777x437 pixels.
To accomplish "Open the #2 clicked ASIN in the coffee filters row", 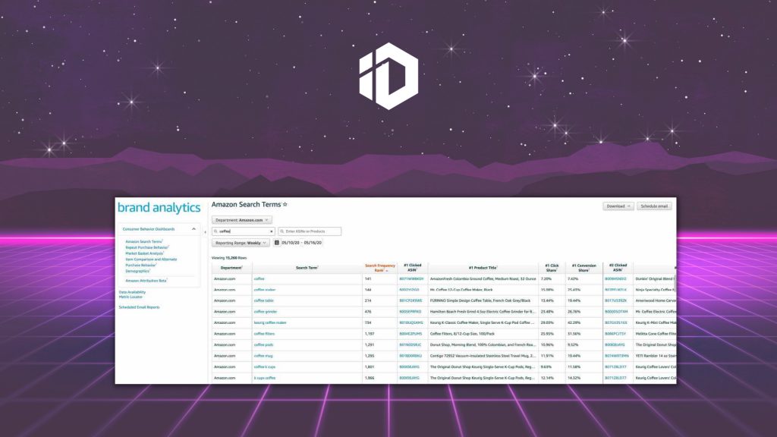I will pos(615,334).
